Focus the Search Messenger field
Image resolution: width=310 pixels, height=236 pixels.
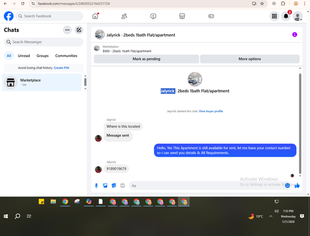click(x=43, y=42)
